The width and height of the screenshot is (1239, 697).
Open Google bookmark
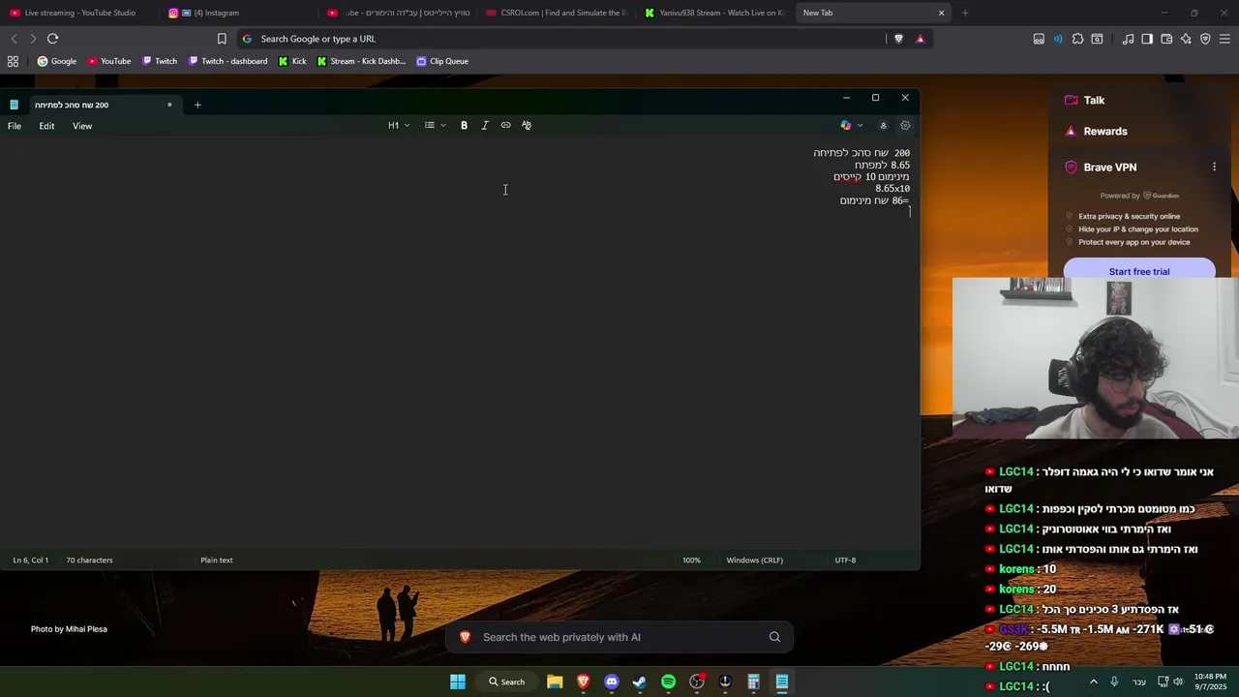pyautogui.click(x=56, y=61)
